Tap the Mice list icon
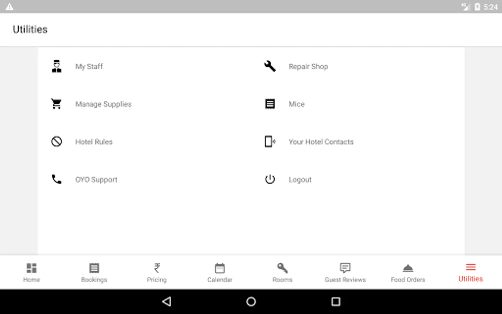502x314 pixels. pyautogui.click(x=270, y=104)
